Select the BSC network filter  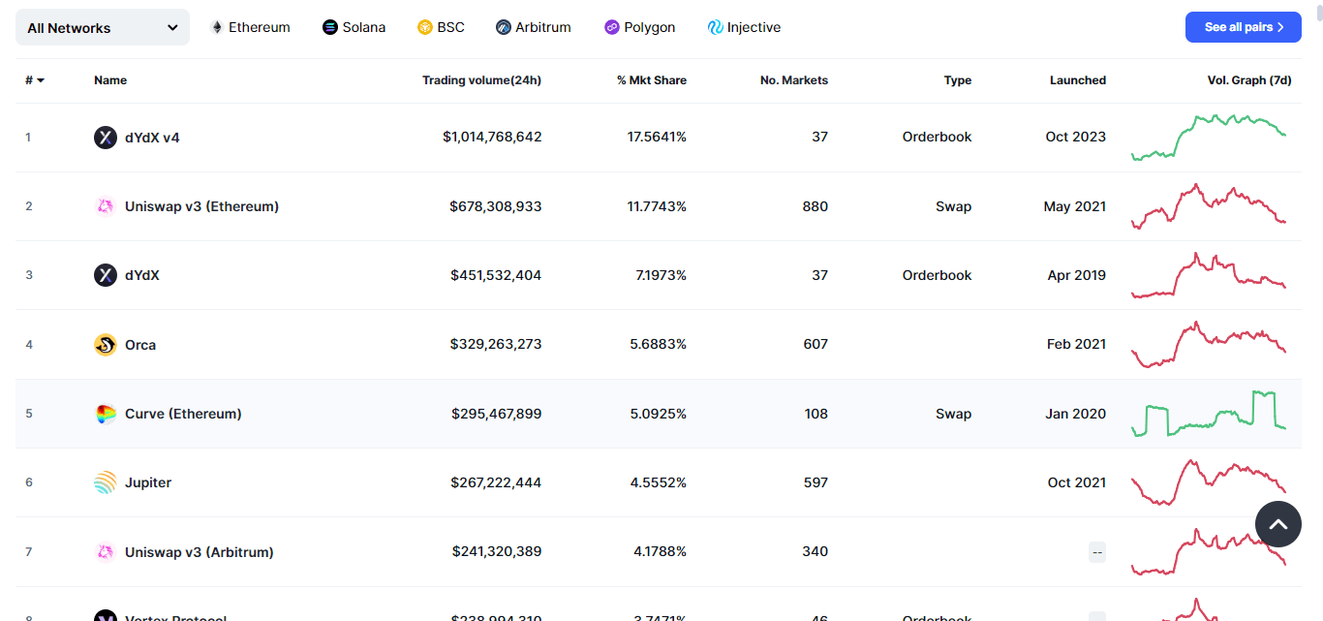coord(441,27)
